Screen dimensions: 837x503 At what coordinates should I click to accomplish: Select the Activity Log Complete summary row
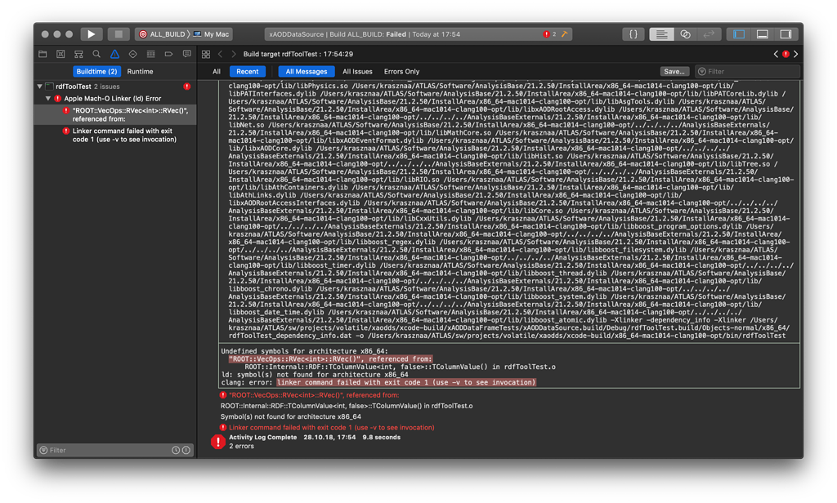point(315,438)
